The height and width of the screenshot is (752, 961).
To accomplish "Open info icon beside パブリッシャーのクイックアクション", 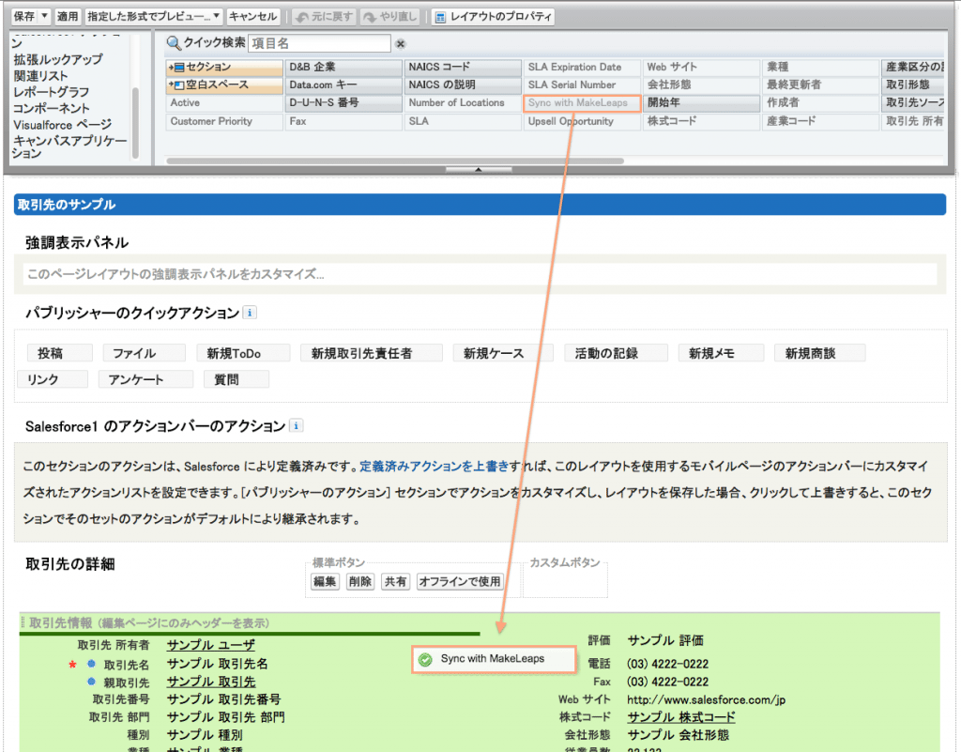I will tap(250, 313).
